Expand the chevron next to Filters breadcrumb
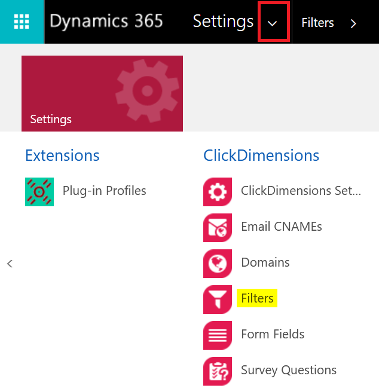Viewport: 379px width, 391px height. 353,24
